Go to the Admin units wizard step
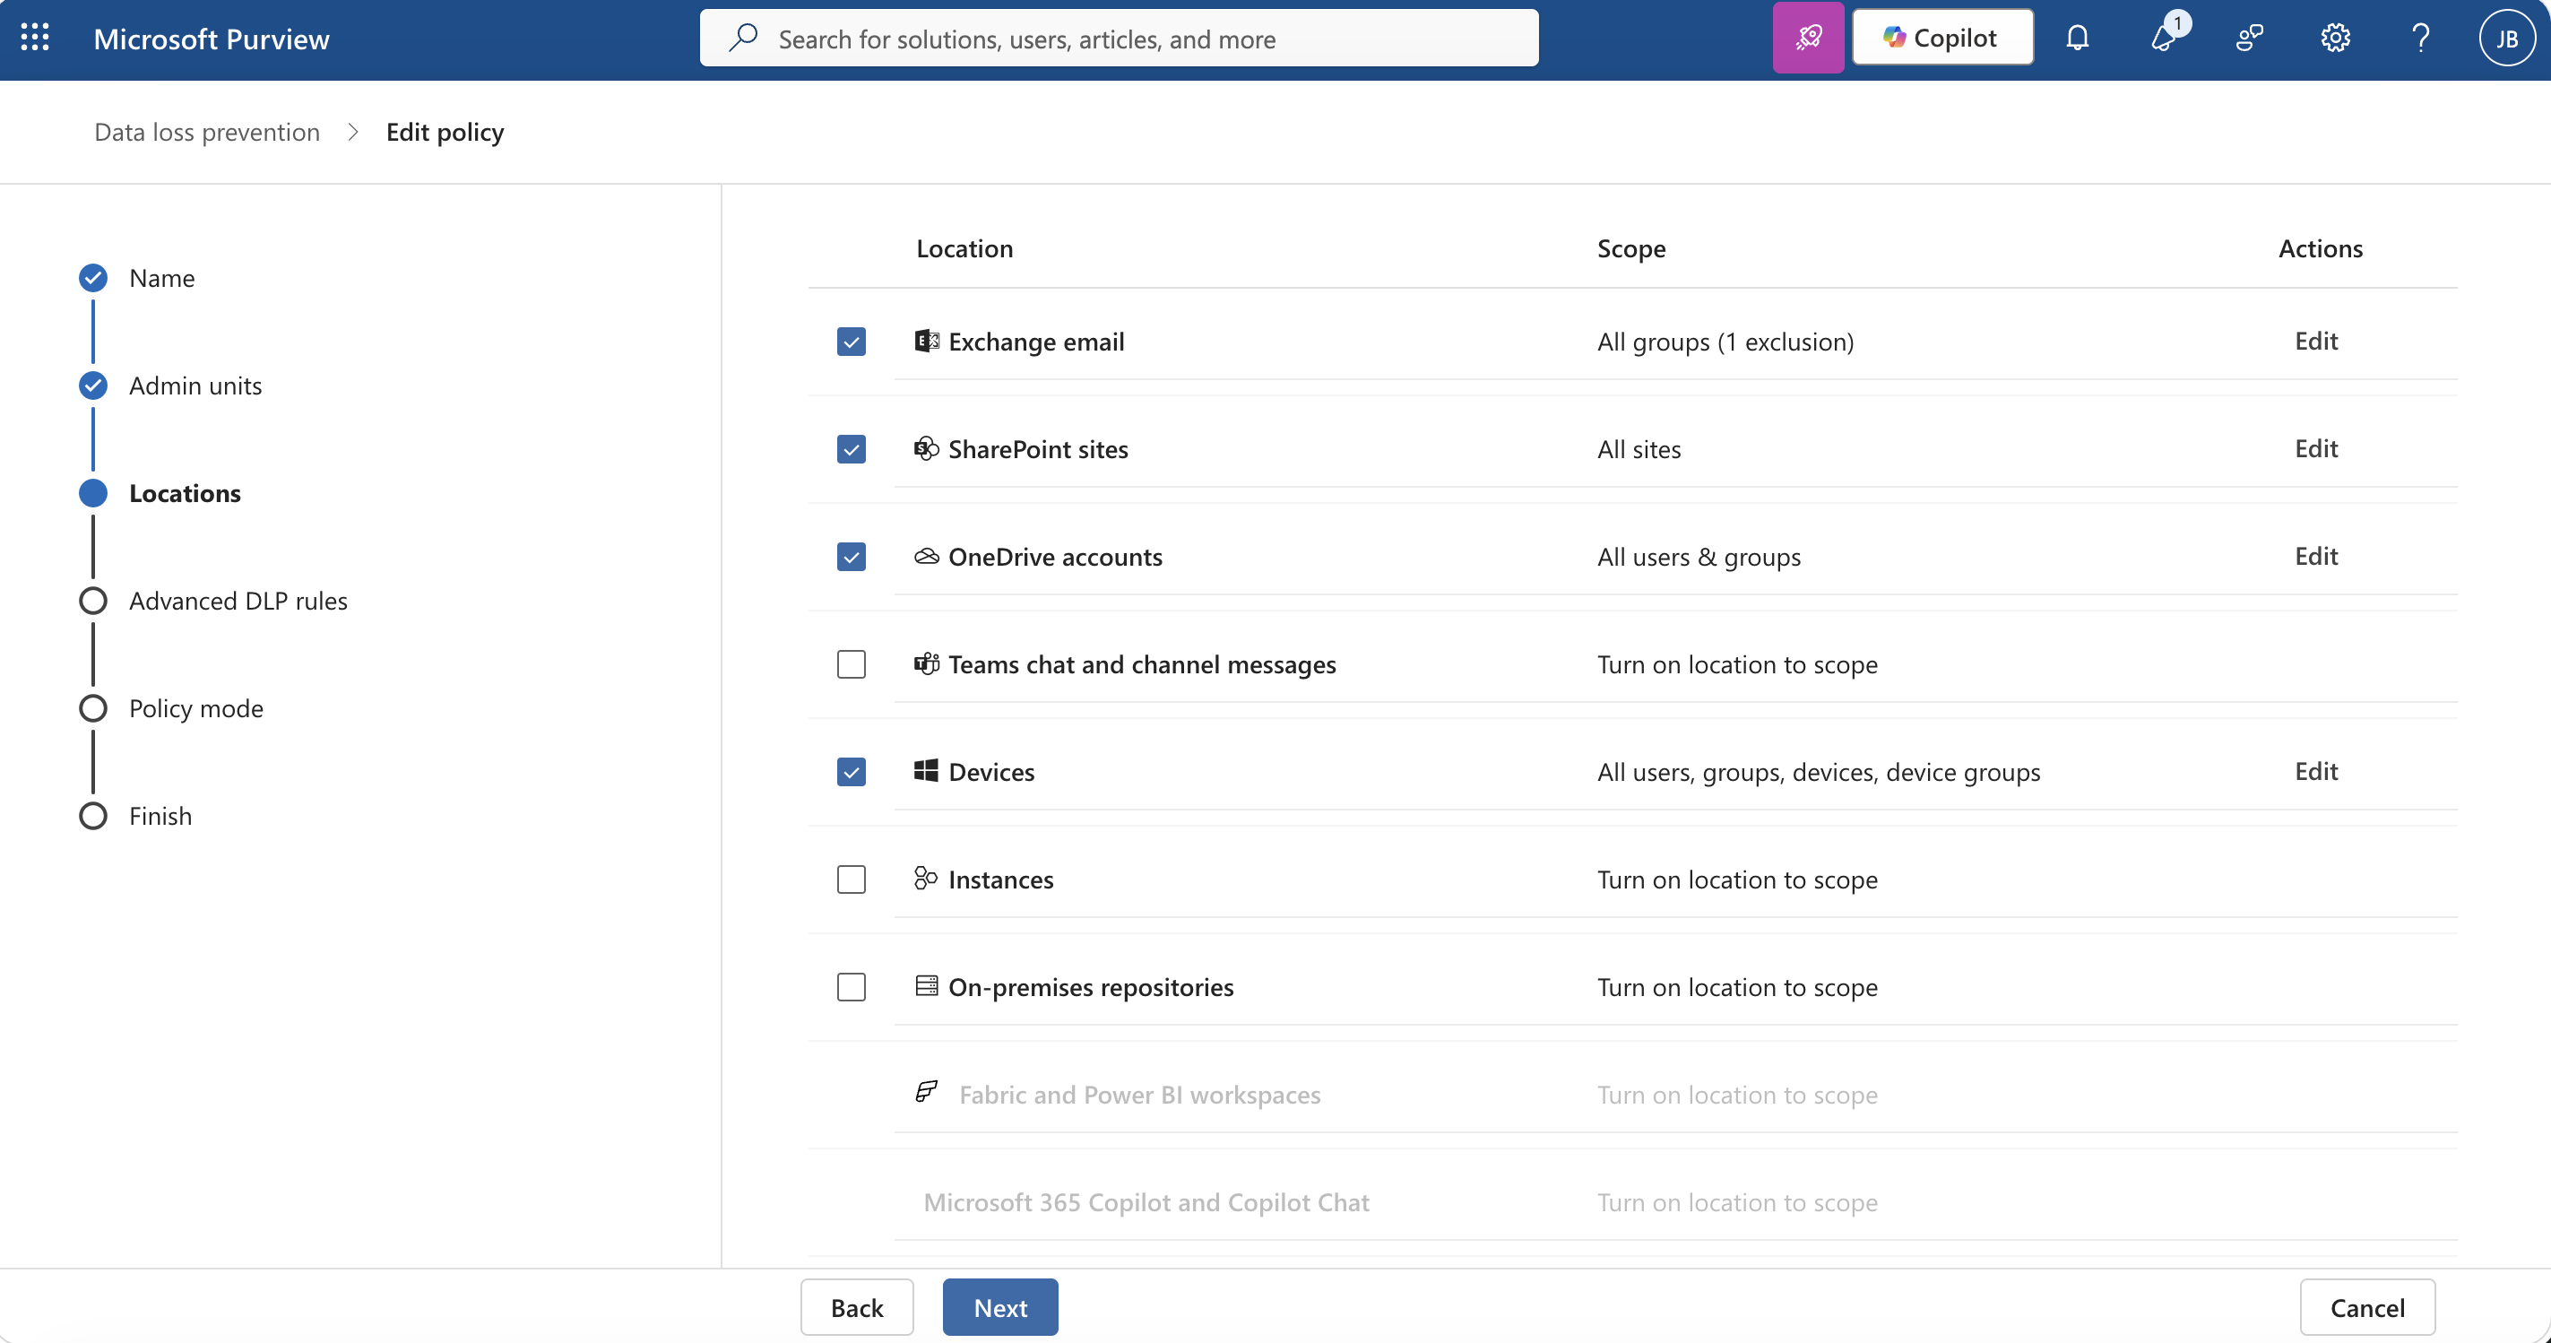Image resolution: width=2551 pixels, height=1343 pixels. pyautogui.click(x=195, y=386)
